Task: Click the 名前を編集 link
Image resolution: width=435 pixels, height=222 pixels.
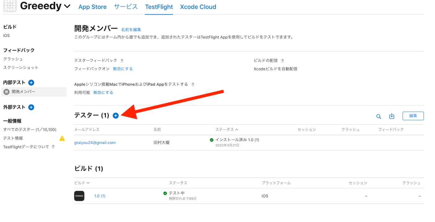Action: 131,30
